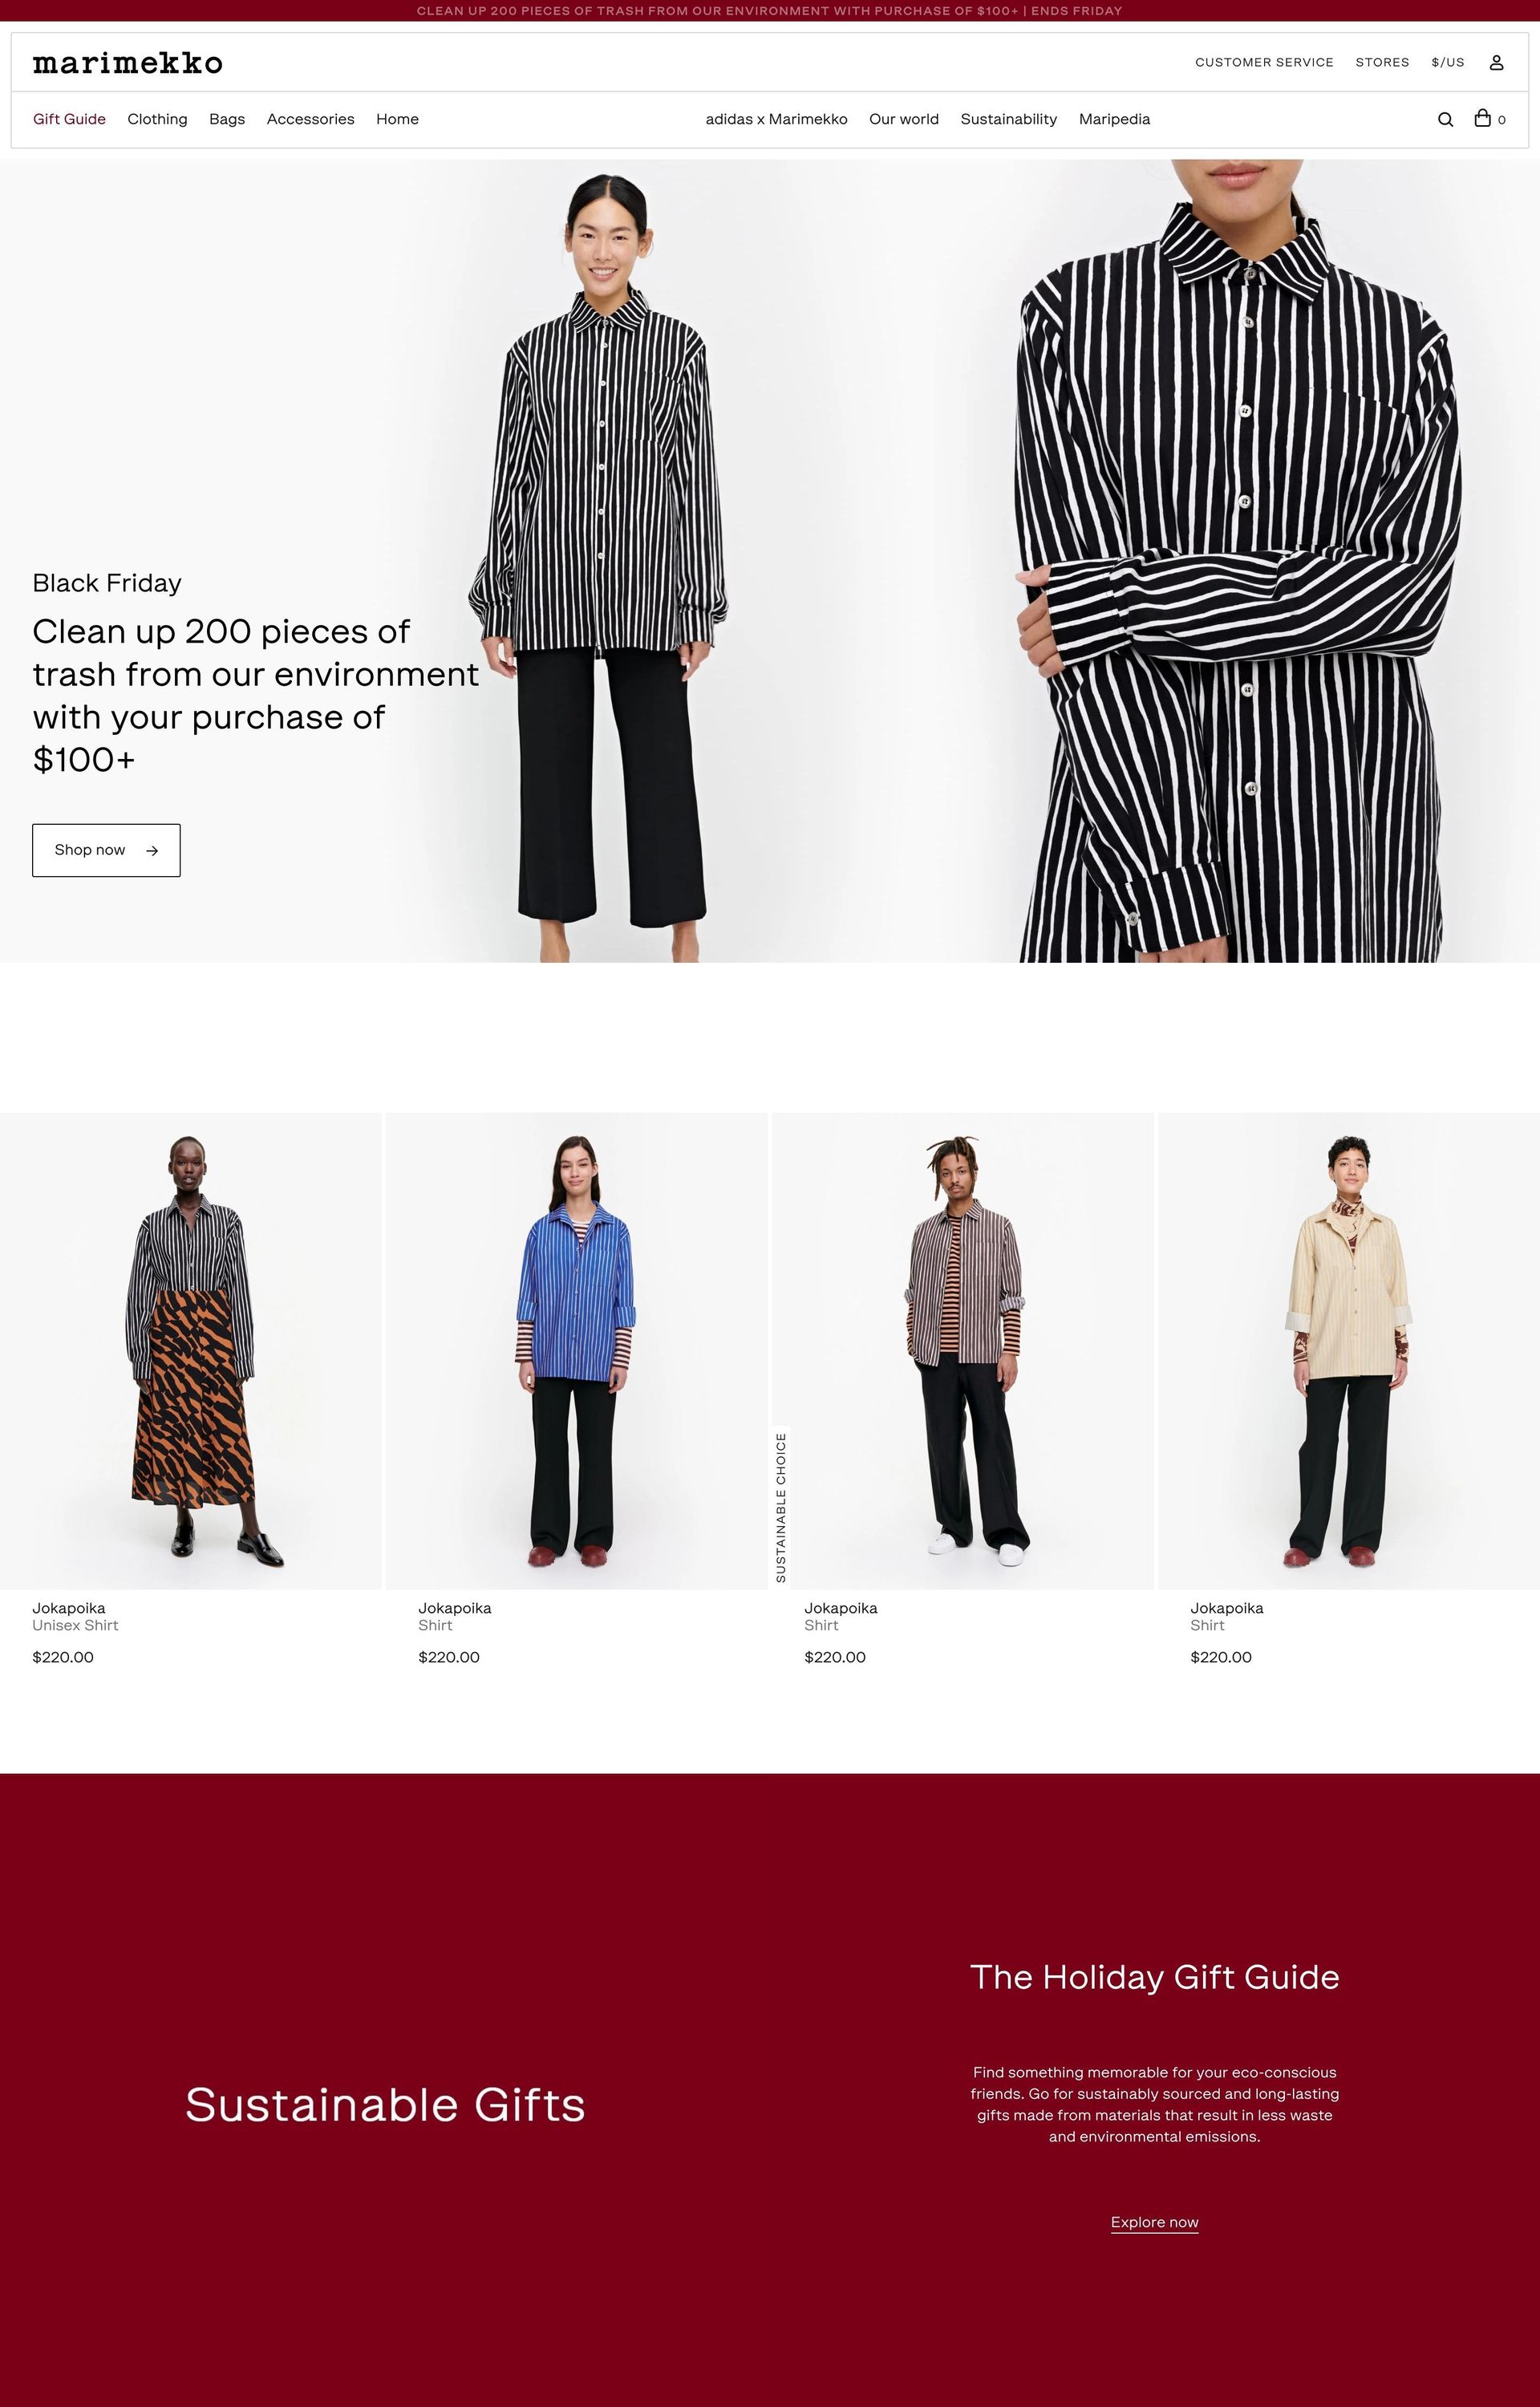Open the Maripedia link

tap(1114, 119)
